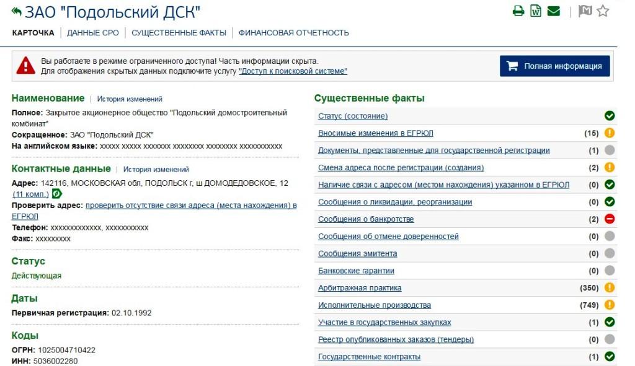The width and height of the screenshot is (635, 366).
Task: Click the (15) count for Вносимые изменения
Action: pos(591,133)
